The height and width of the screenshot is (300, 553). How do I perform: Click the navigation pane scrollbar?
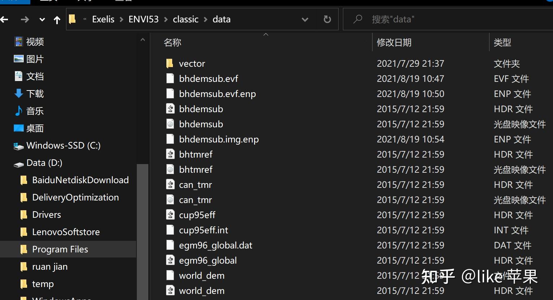tap(143, 231)
